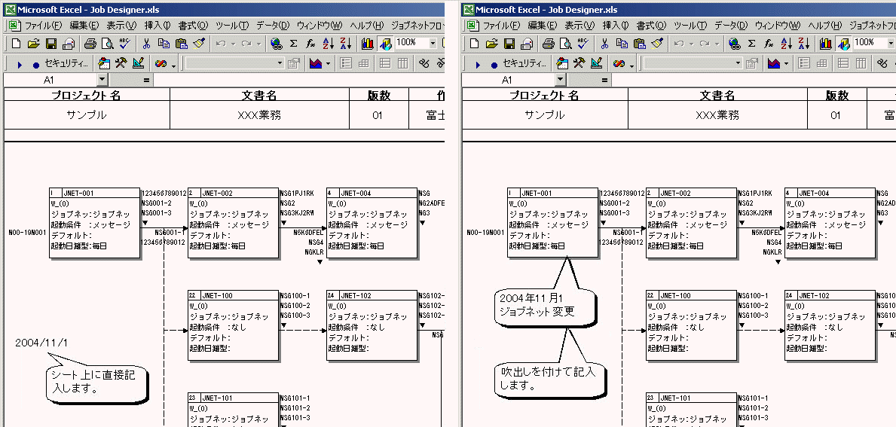
Task: Open Visual Basic Editor in right window
Action: coord(562,63)
